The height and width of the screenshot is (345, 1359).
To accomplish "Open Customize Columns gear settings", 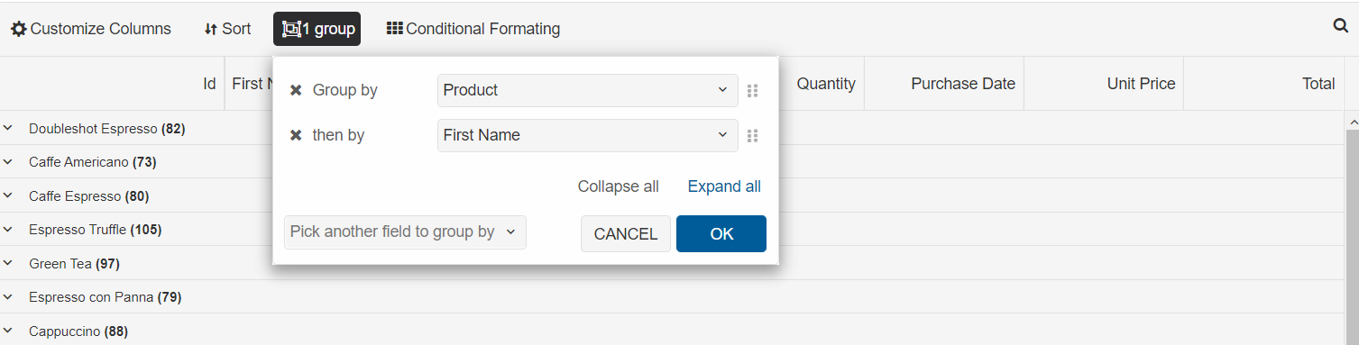I will click(91, 29).
